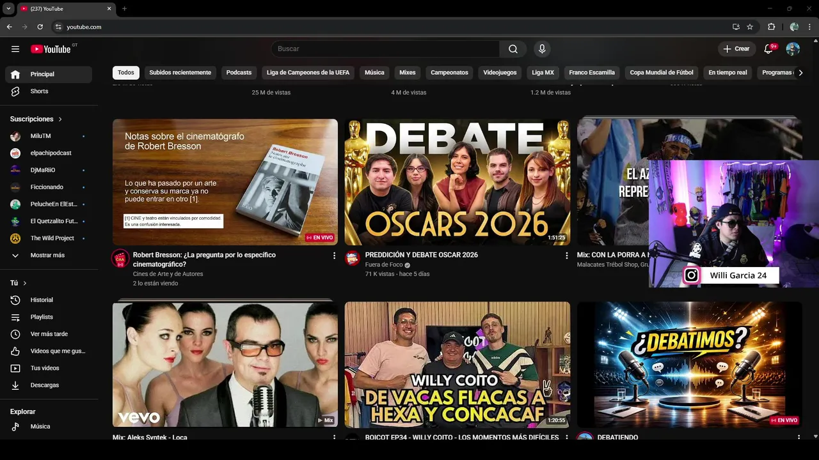Screen dimensions: 819x460
Task: Open more options for Predicción y Debate Oscar
Action: click(566, 256)
